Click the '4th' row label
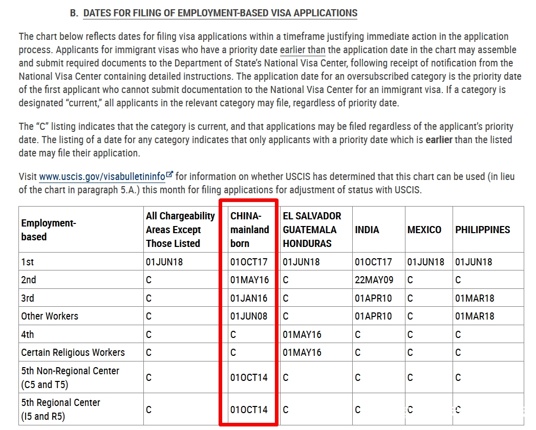536x430 pixels. pos(27,334)
